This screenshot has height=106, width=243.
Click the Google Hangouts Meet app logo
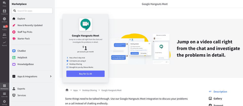tap(86, 24)
